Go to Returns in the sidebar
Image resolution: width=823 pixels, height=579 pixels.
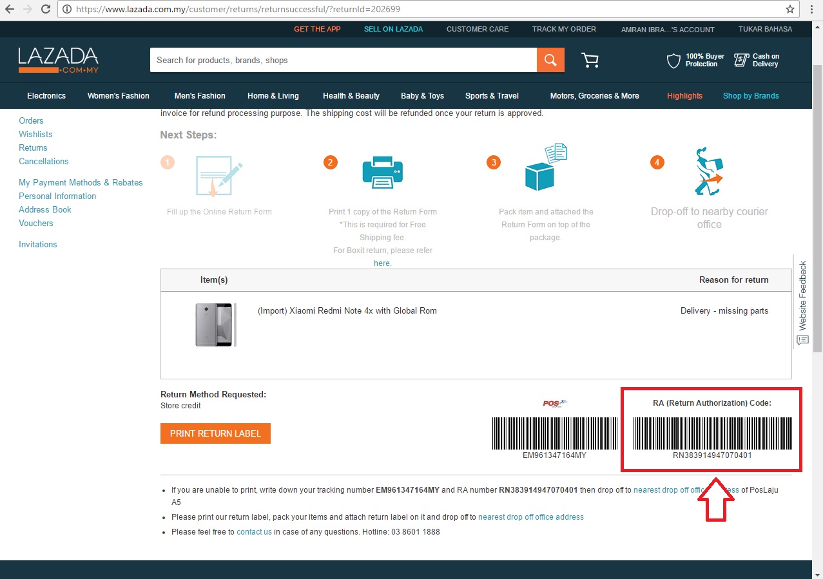[33, 147]
